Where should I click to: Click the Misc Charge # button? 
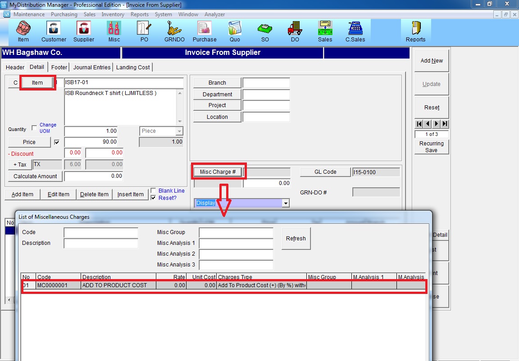(x=218, y=172)
